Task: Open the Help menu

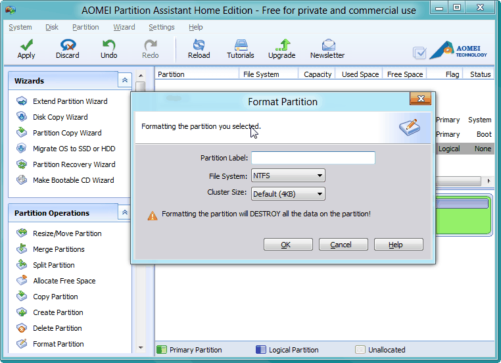Action: tap(195, 27)
